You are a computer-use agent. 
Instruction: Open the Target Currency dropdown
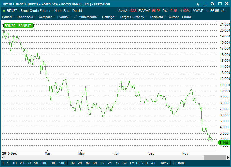pyautogui.click(x=133, y=17)
